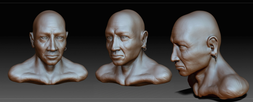253x102 pixels.
Task: Click the profile-view bust's nose tip
Action: pyautogui.click(x=172, y=60)
